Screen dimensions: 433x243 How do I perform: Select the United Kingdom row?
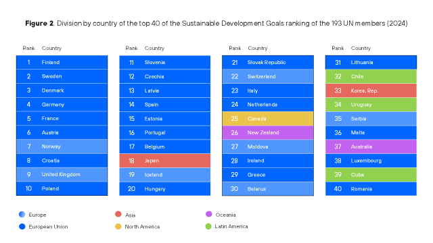62,175
